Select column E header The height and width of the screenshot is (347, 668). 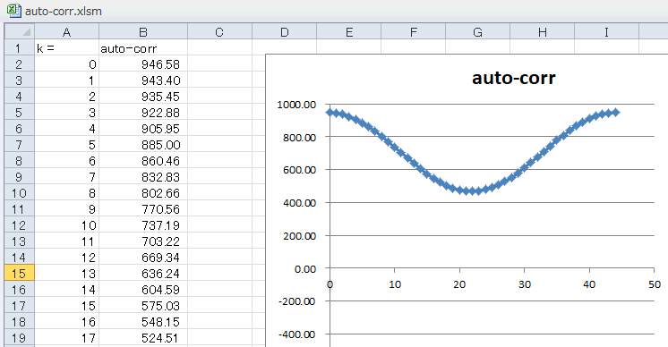point(349,32)
